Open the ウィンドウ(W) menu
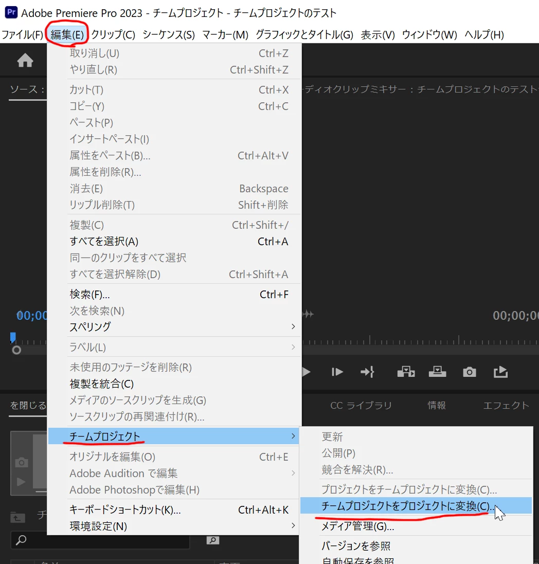Screen dimensions: 539x564 point(429,34)
